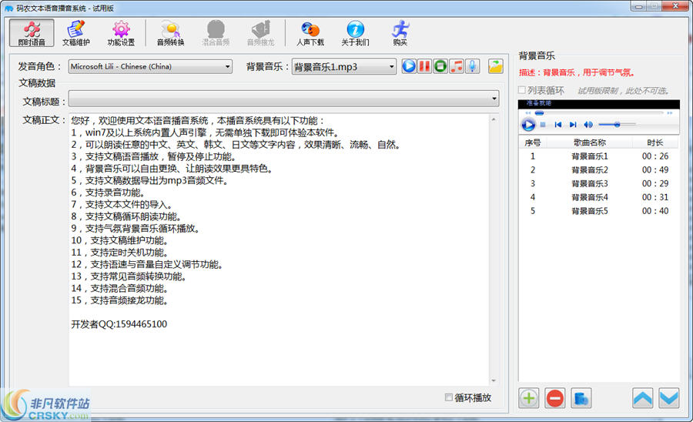
Task: Click the 歌曲名称 column header
Action: point(590,142)
